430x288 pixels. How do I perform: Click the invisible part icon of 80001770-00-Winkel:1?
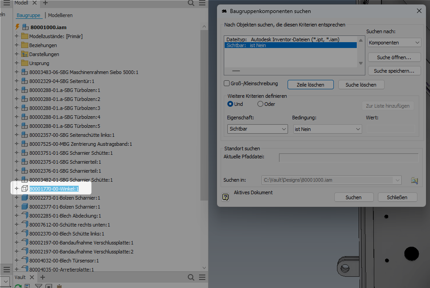[x=25, y=188]
